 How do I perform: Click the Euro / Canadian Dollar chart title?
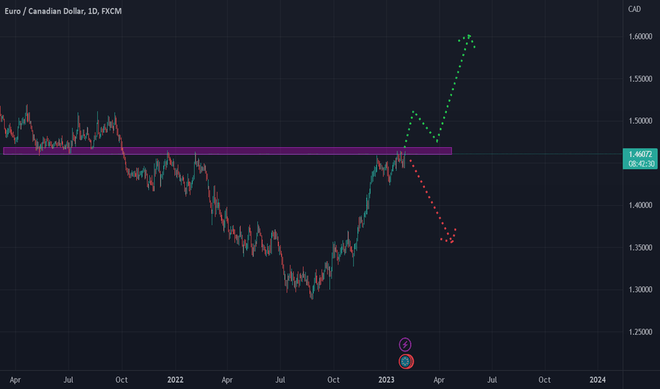point(63,11)
